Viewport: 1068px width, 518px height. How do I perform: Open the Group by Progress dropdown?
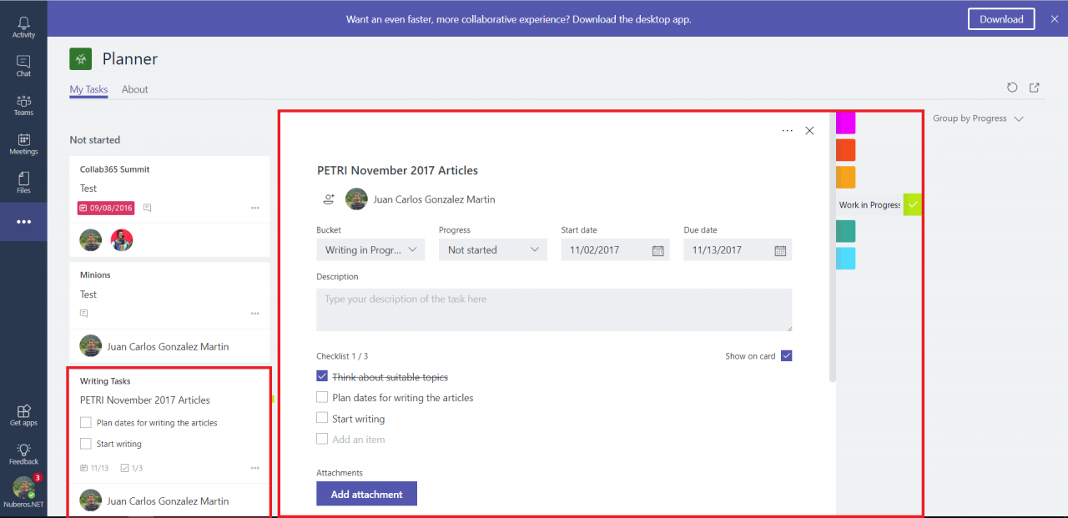[977, 118]
